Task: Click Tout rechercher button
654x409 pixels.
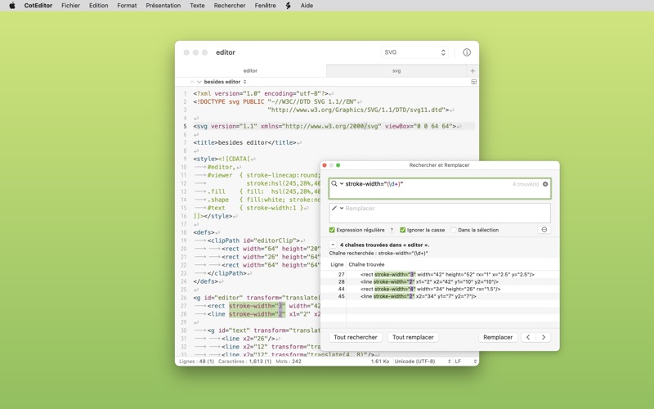Action: point(356,337)
